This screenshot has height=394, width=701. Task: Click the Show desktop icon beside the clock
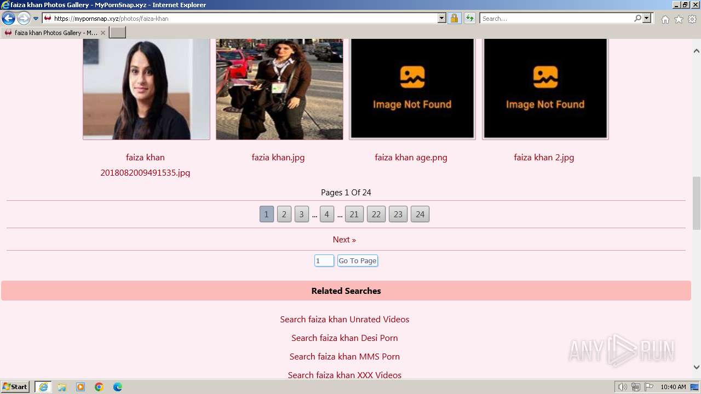pyautogui.click(x=694, y=387)
